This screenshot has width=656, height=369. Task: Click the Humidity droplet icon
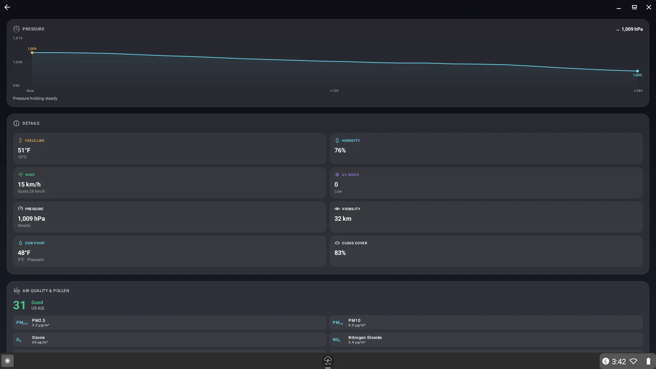click(x=337, y=140)
